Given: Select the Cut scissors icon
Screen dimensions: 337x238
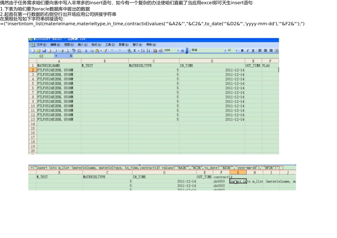Looking at the screenshot, I should pos(86,51).
